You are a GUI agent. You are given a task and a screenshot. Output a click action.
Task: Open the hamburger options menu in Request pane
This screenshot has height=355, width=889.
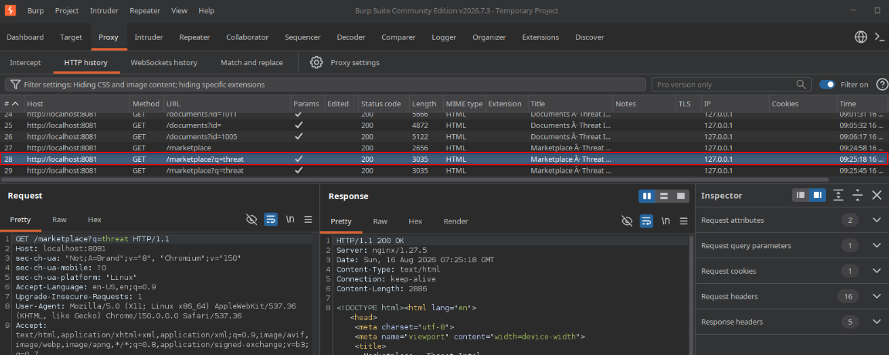click(308, 220)
